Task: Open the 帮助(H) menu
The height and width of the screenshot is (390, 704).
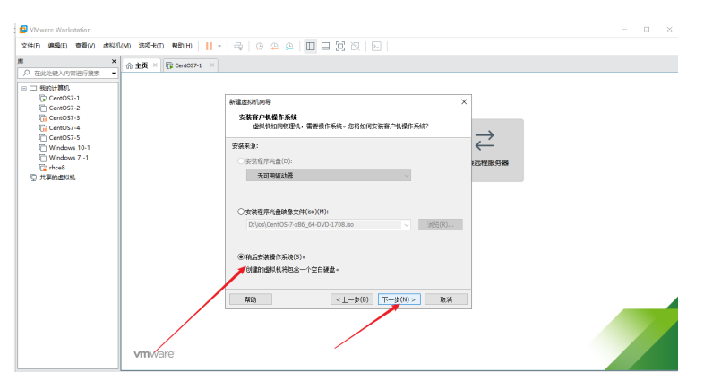Action: click(x=182, y=46)
